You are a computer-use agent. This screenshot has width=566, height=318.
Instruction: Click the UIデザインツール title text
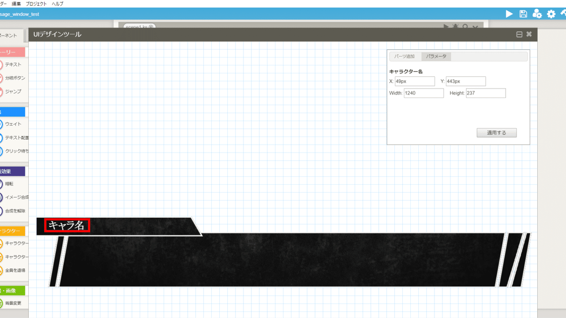57,34
